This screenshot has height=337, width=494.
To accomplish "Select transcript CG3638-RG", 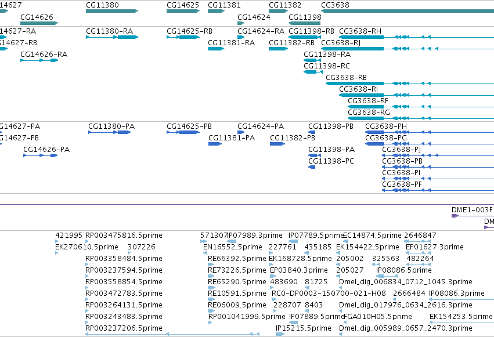I will tap(421, 118).
